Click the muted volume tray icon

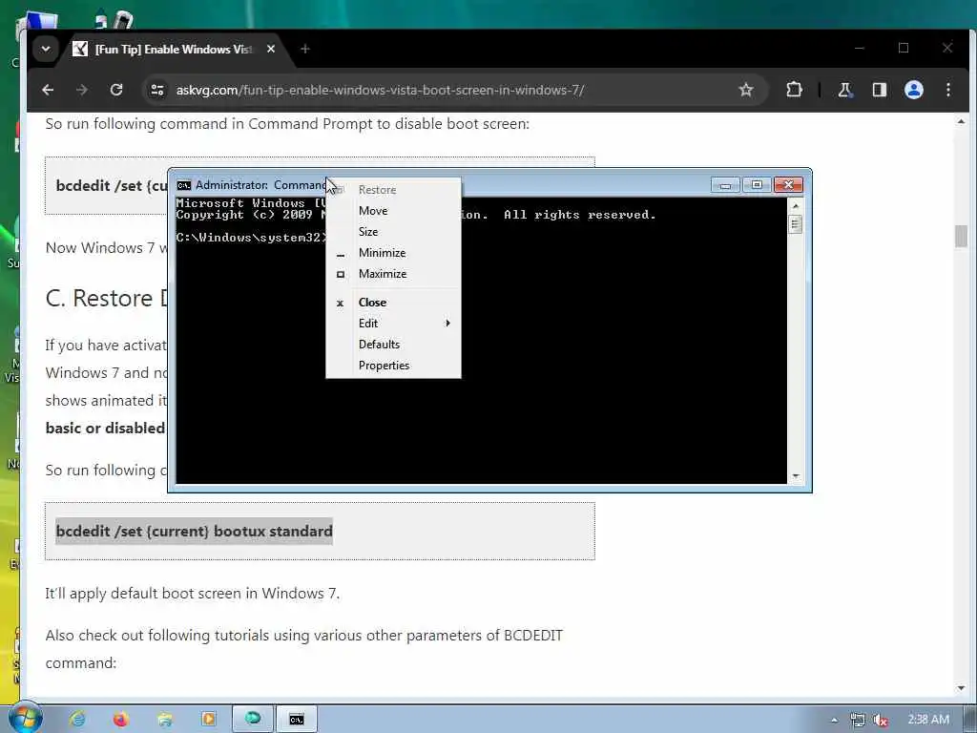(880, 720)
